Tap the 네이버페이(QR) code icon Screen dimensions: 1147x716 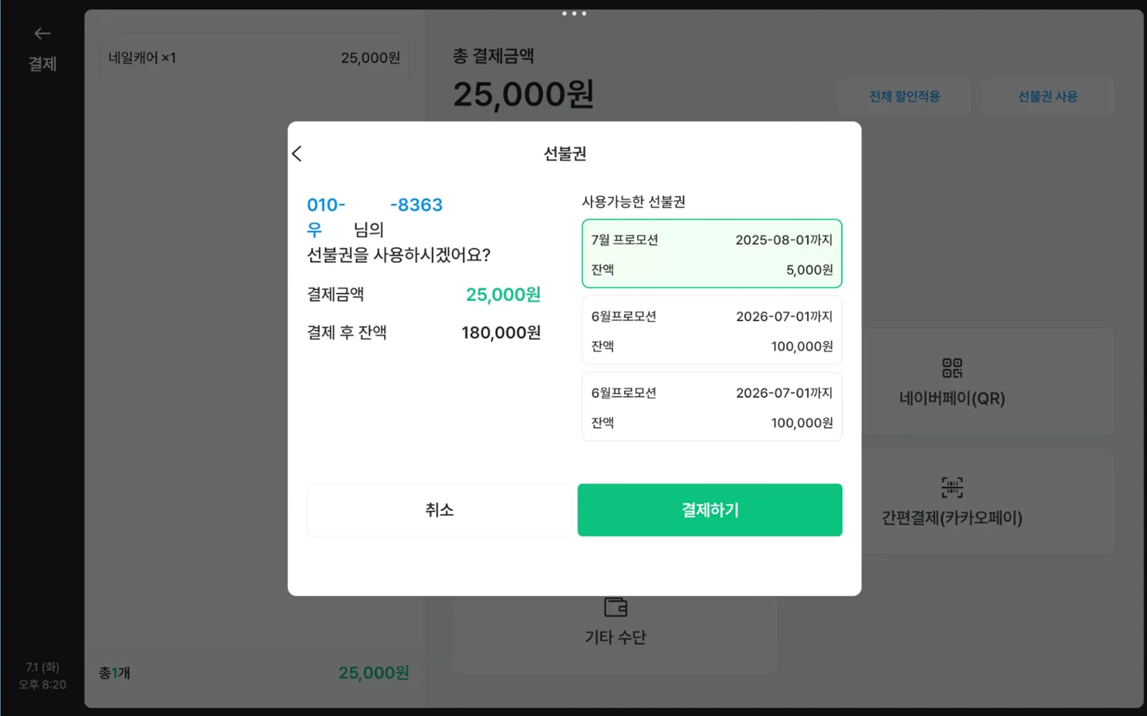(x=952, y=368)
